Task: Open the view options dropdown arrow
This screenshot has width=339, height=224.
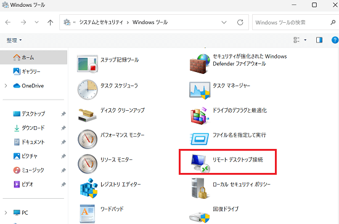Action: pos(305,40)
